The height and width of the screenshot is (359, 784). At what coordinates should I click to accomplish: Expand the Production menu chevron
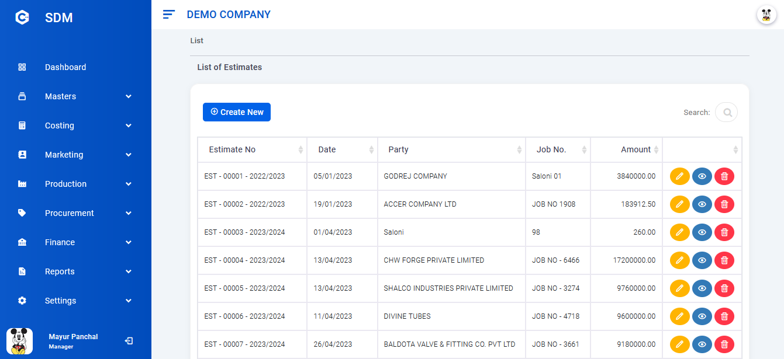(x=129, y=184)
